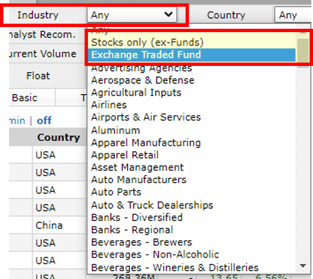The image size is (313, 279).
Task: Click the Country filter label
Action: tap(226, 15)
